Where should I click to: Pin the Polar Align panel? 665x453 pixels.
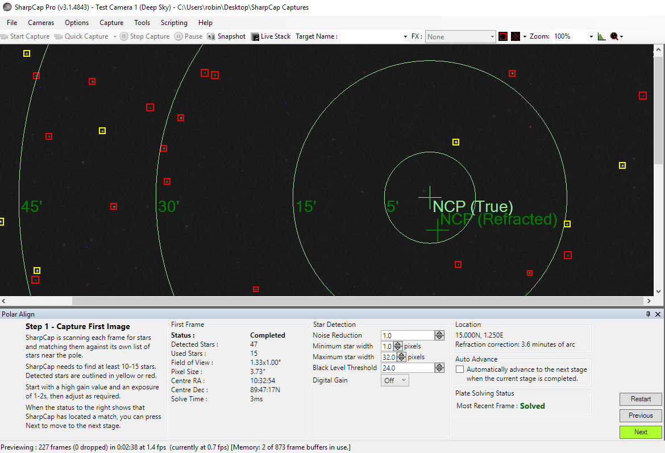(x=648, y=314)
